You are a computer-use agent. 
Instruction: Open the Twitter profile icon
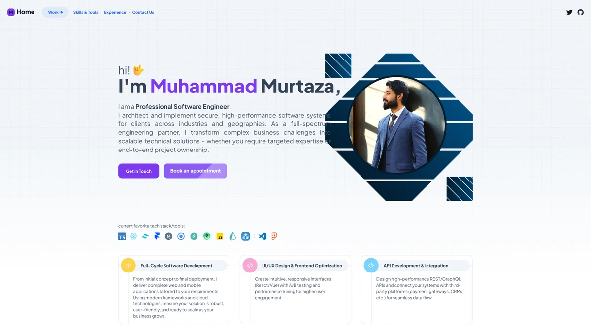pyautogui.click(x=569, y=12)
